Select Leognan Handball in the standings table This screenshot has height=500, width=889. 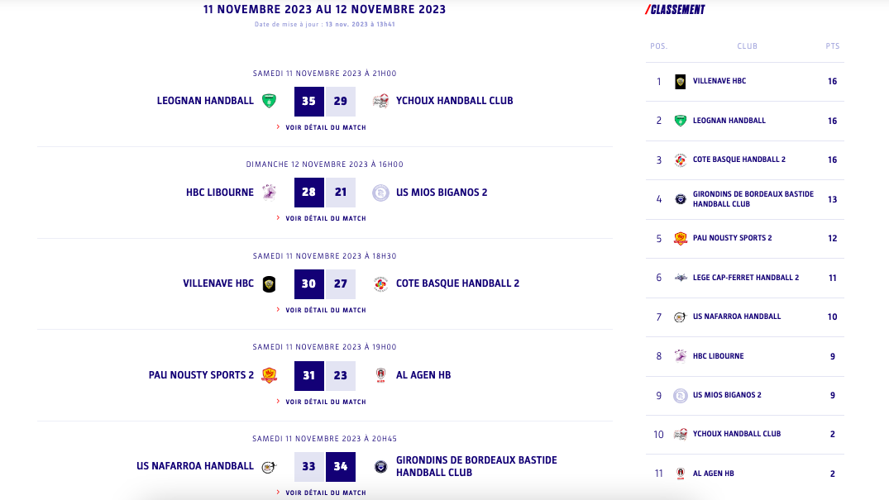click(729, 121)
